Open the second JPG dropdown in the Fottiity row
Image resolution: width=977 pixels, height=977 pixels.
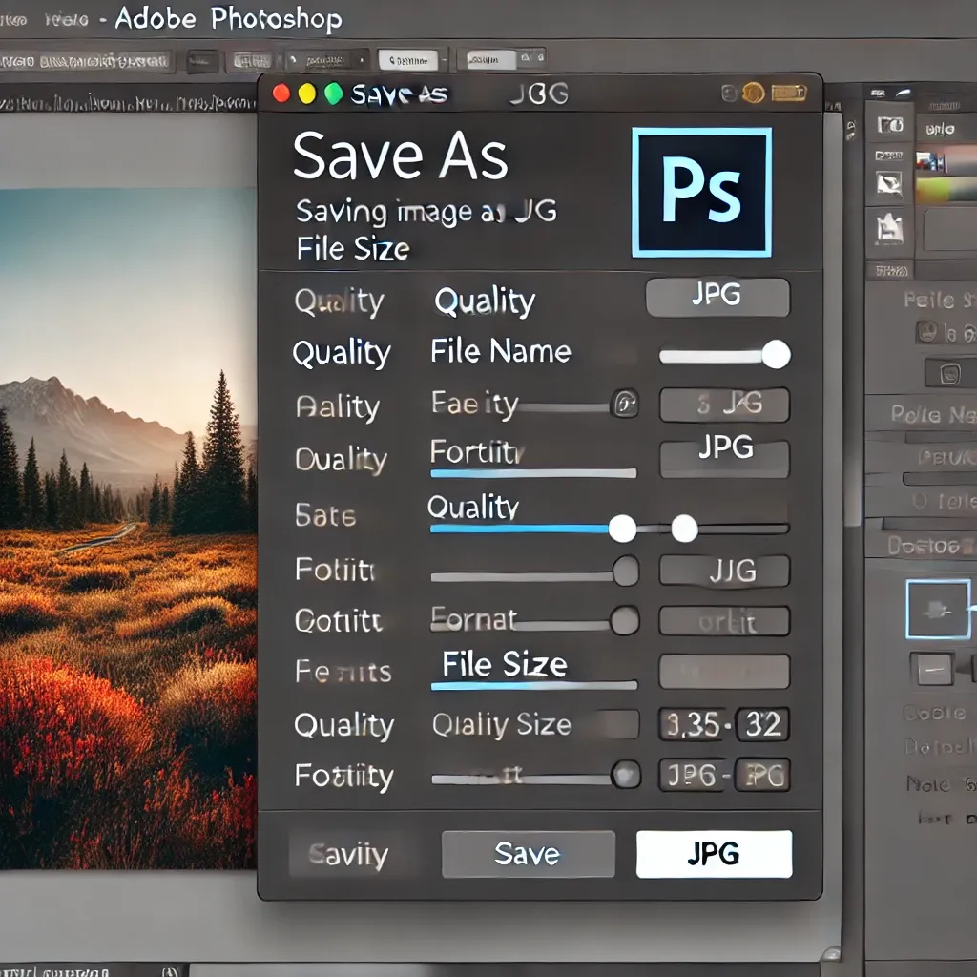click(762, 775)
